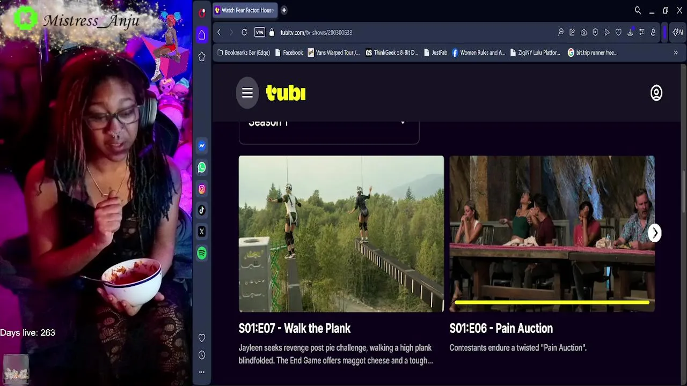Open X (Twitter) in the sidebar
This screenshot has width=687, height=386.
pyautogui.click(x=202, y=232)
